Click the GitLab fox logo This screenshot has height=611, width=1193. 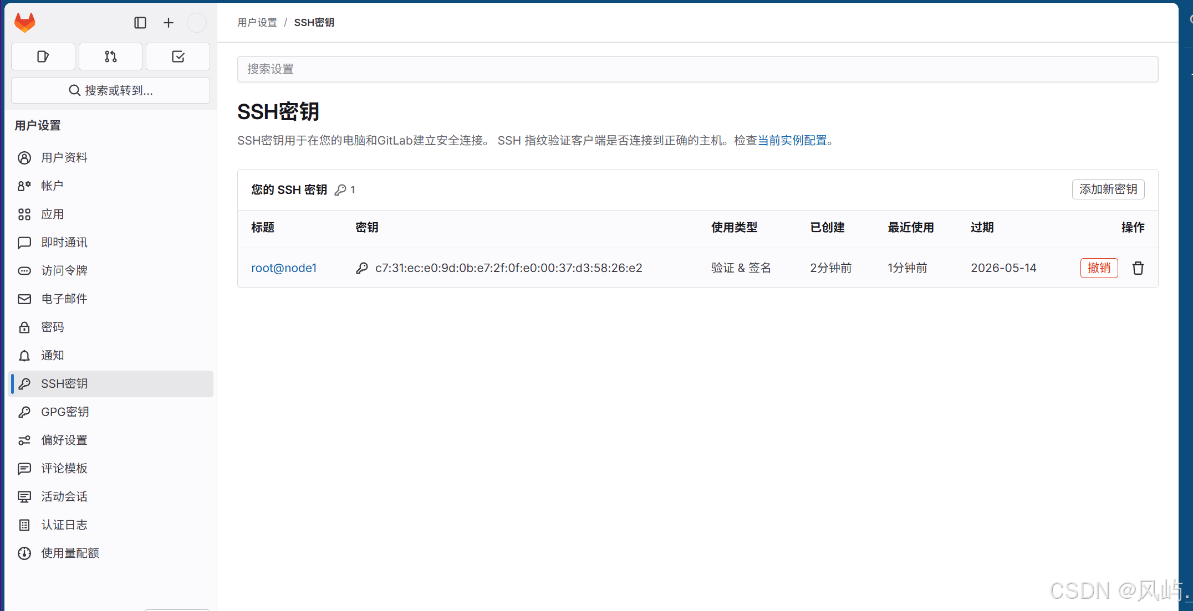click(x=25, y=23)
